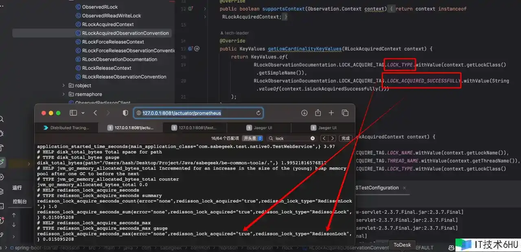
Task: Reload the prometheus page
Action: point(258,113)
